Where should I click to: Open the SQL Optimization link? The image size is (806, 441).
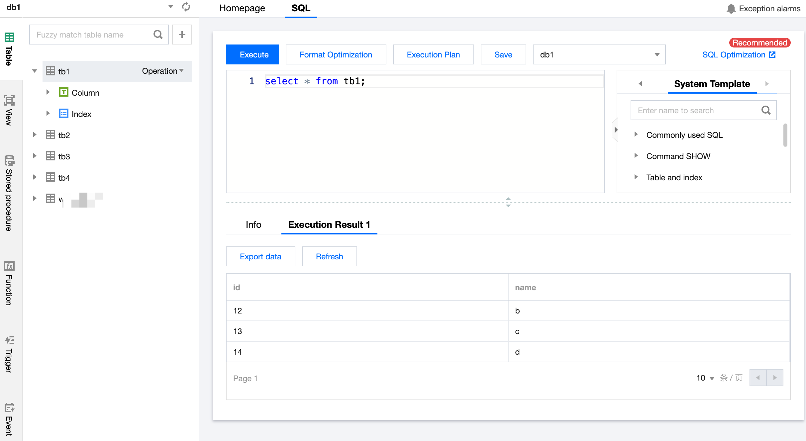tap(739, 55)
